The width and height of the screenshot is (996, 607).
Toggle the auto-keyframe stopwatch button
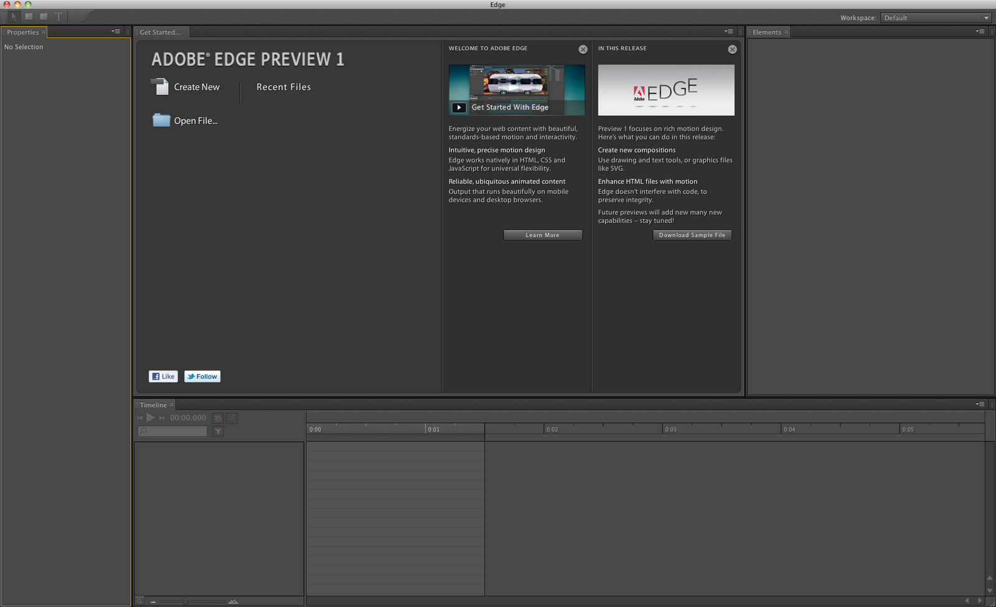(x=218, y=418)
